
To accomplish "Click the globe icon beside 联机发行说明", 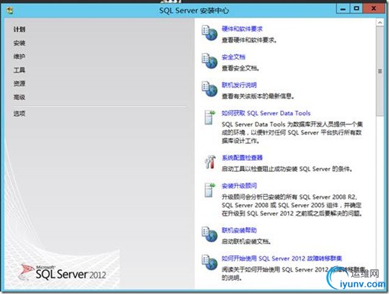I will [x=210, y=89].
